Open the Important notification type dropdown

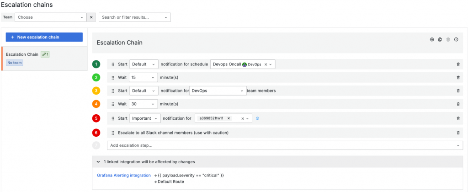tap(145, 118)
